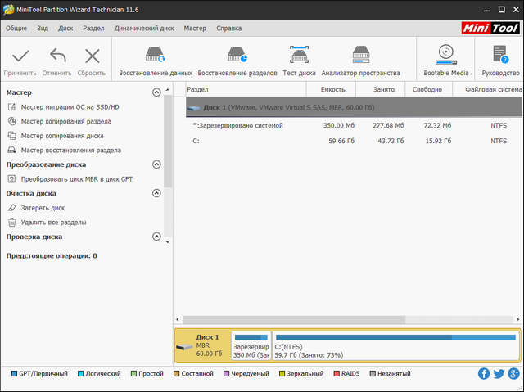
Task: Click the Undo (Отменить) arrow icon
Action: tap(57, 56)
